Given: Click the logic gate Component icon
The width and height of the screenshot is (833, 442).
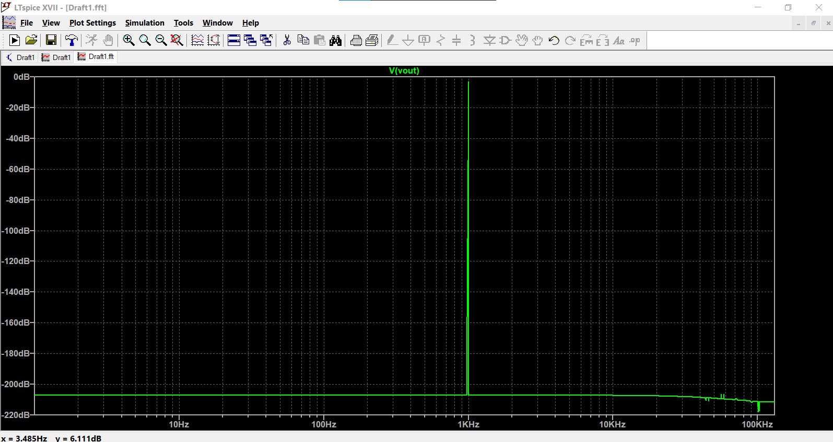Looking at the screenshot, I should coord(506,40).
